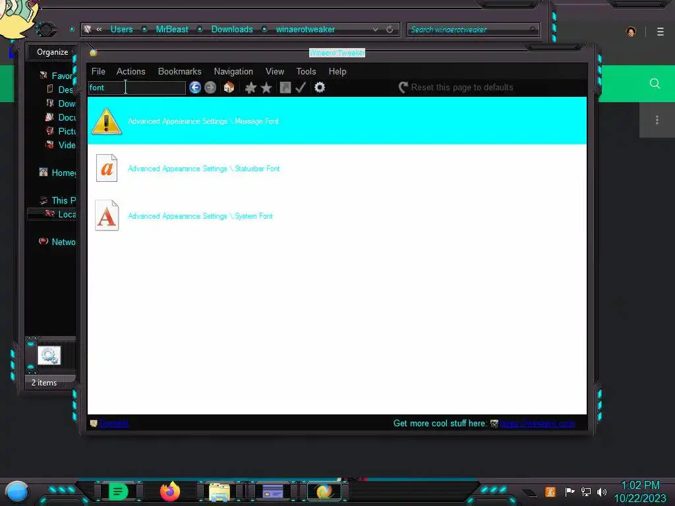Open the File menu
This screenshot has height=506, width=675.
click(98, 71)
